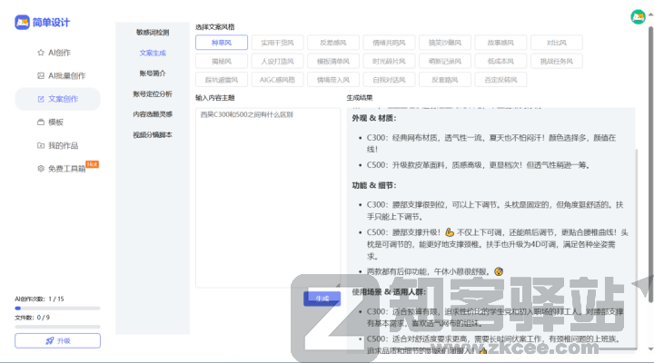Choose the 反差感风 copy style
Viewport: 654px width, 363px height.
333,43
